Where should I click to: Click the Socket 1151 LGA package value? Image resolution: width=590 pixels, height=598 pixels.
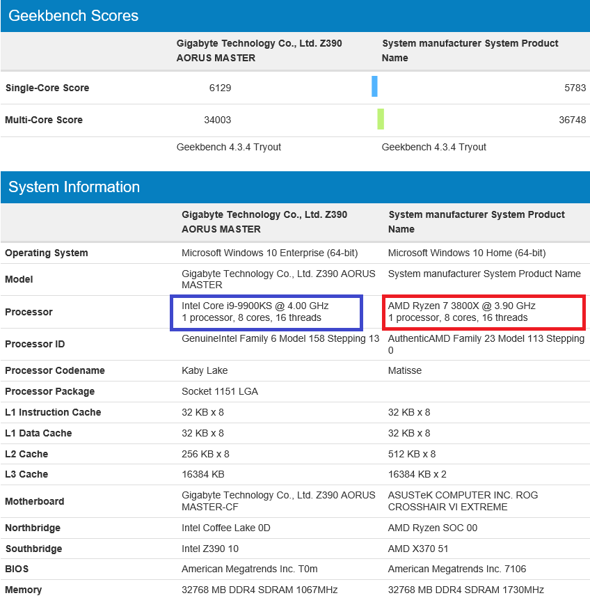point(220,392)
